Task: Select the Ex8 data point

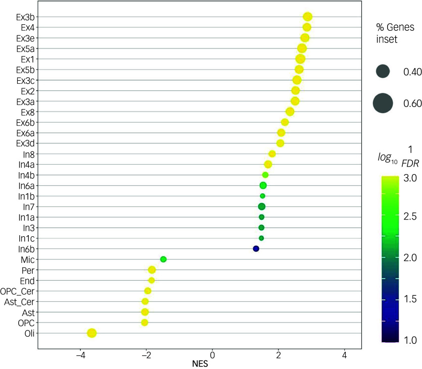Action: (x=290, y=112)
